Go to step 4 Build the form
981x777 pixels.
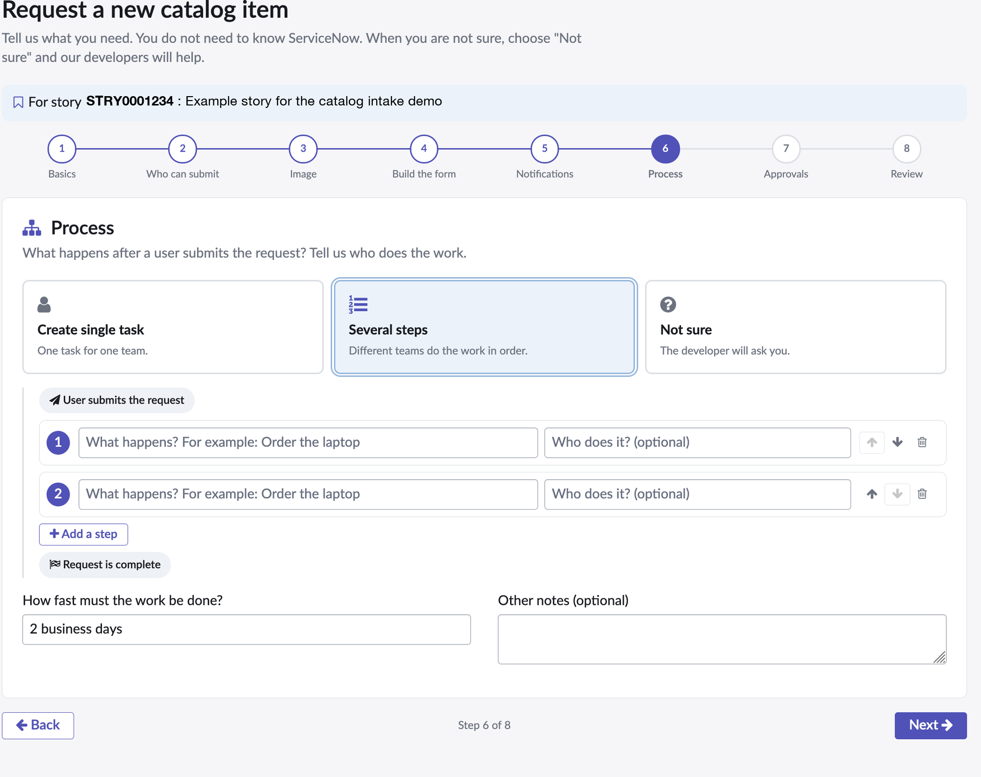pyautogui.click(x=424, y=149)
